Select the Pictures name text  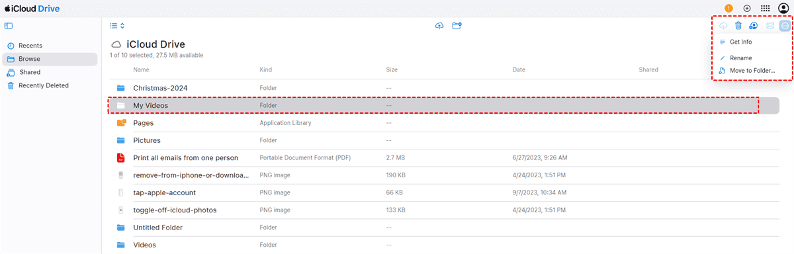tap(147, 140)
